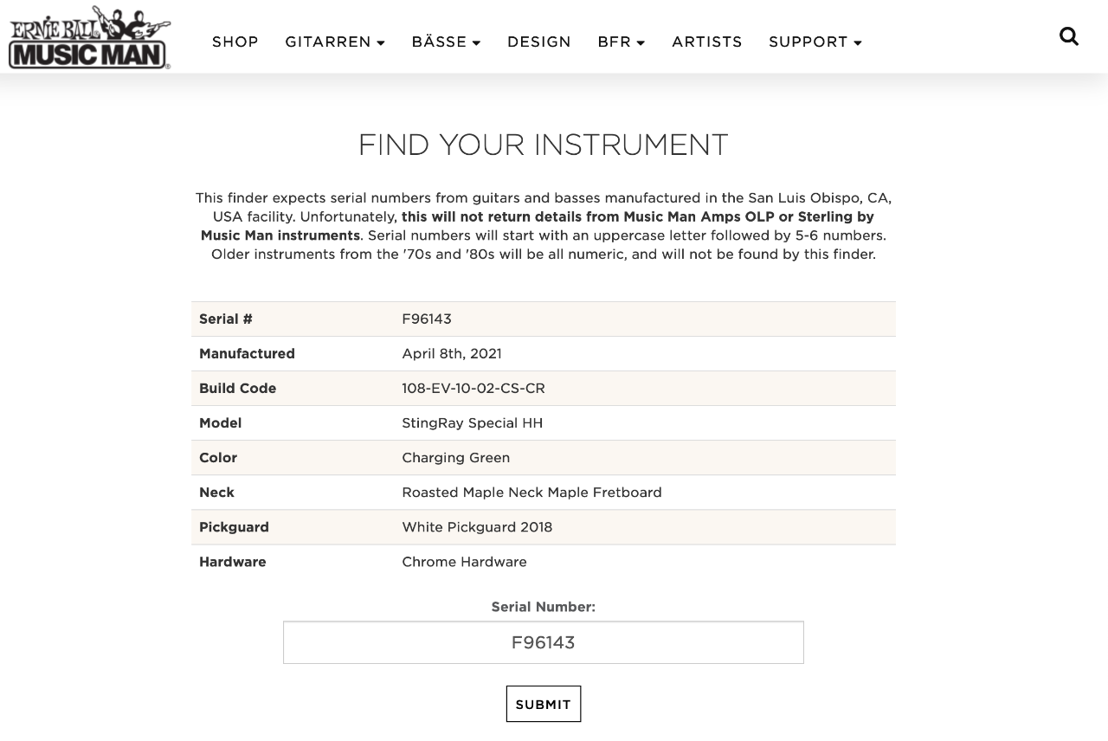The height and width of the screenshot is (741, 1108).
Task: Open the search magnifier icon
Action: pos(1069,36)
